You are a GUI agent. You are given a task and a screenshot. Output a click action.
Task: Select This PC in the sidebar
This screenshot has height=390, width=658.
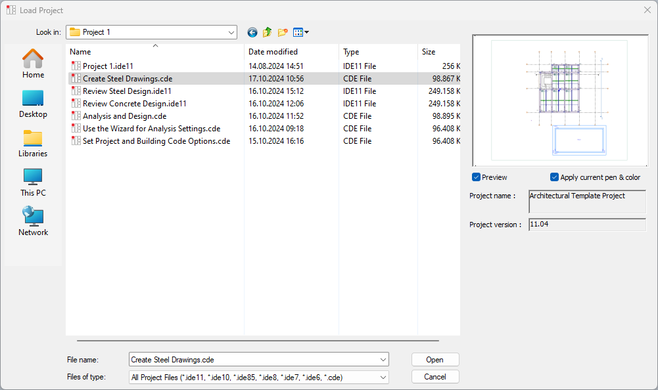pyautogui.click(x=33, y=183)
